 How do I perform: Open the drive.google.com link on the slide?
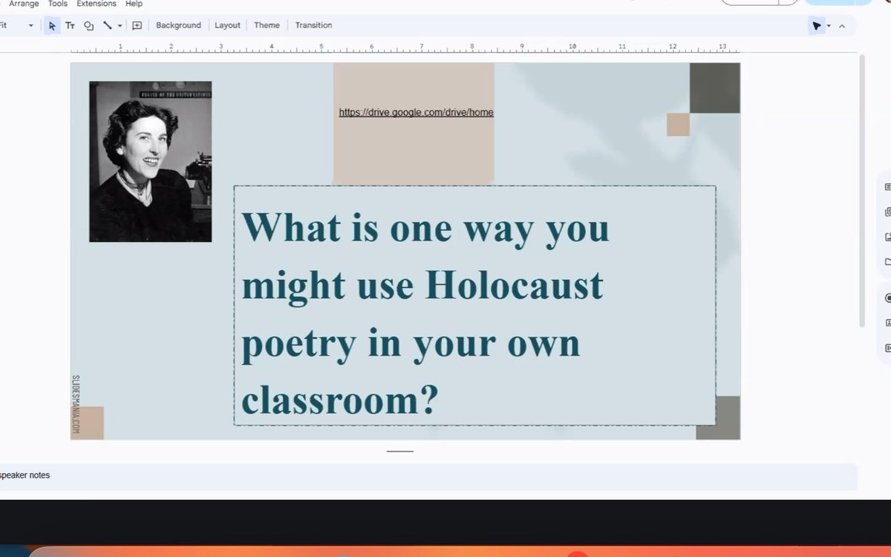(x=416, y=112)
